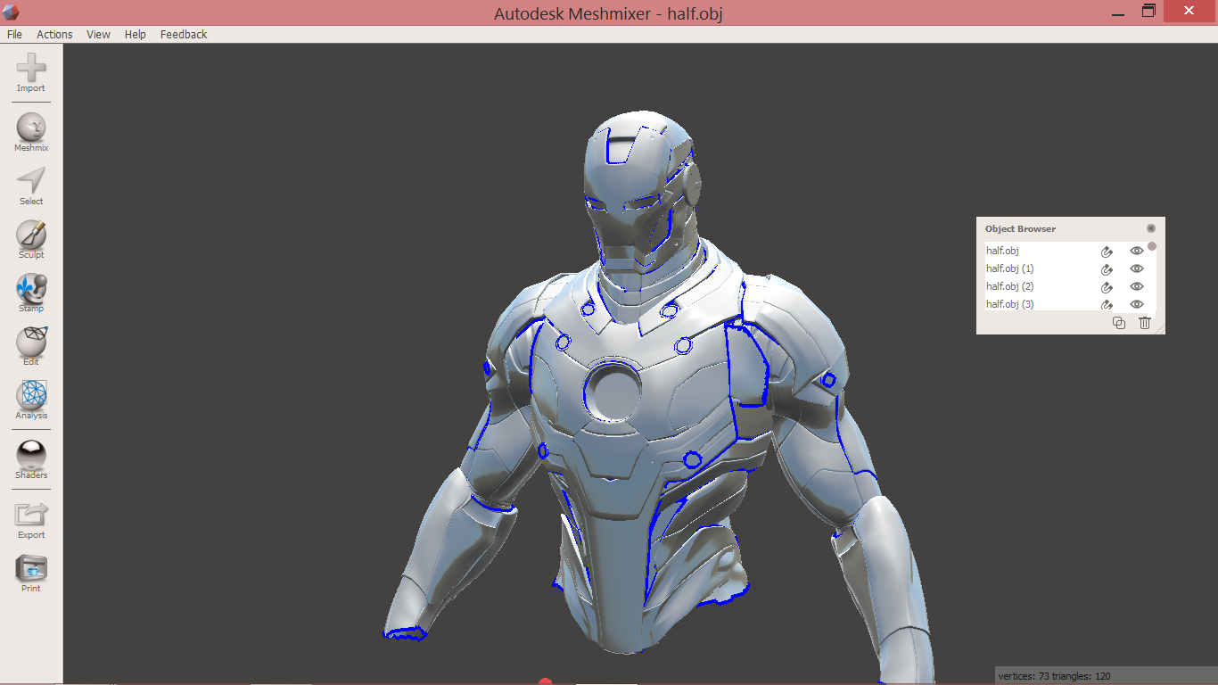Toggle target magnet for half.obj (2)
The height and width of the screenshot is (685, 1218).
click(1107, 286)
